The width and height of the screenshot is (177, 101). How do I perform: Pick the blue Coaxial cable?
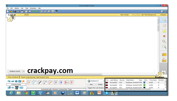tap(61, 83)
